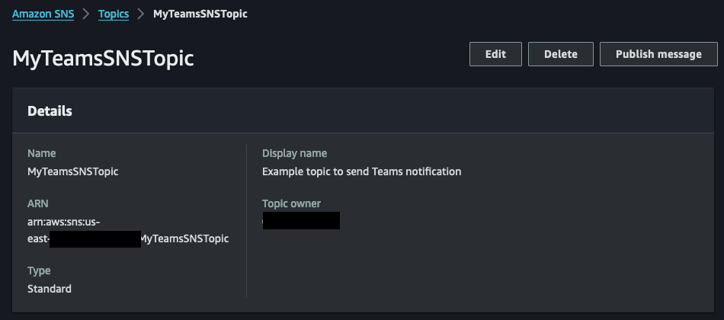Click the MyTeamsSNSTopic page heading
724x320 pixels.
click(103, 59)
